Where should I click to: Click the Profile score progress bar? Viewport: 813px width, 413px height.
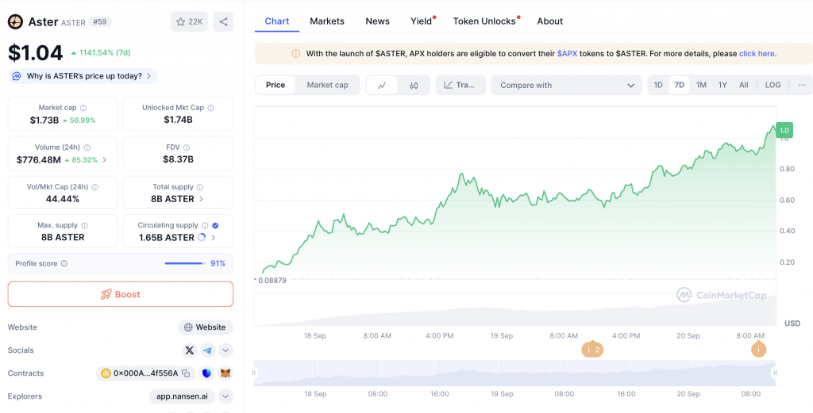pos(185,263)
